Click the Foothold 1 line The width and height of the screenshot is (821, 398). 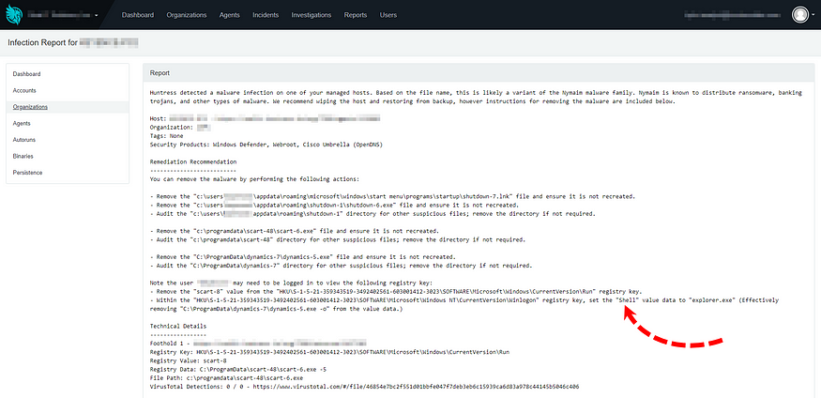(258, 344)
